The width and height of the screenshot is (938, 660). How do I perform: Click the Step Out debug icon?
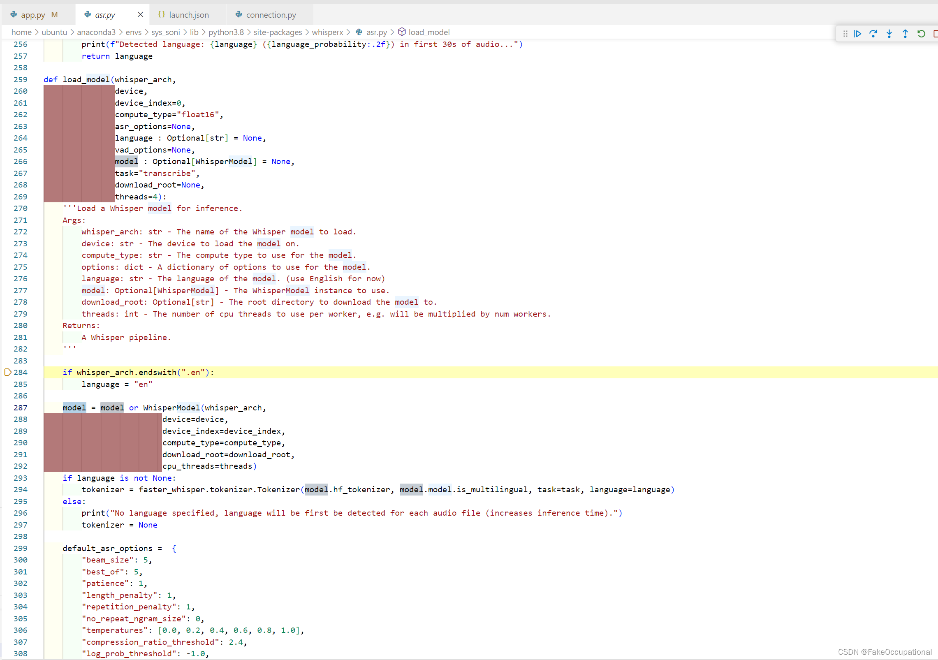(905, 34)
